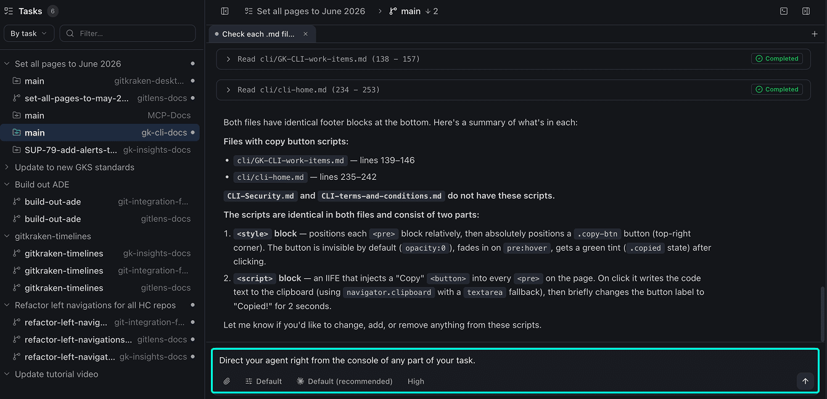
Task: Click the search icon in filter box
Action: coord(71,33)
